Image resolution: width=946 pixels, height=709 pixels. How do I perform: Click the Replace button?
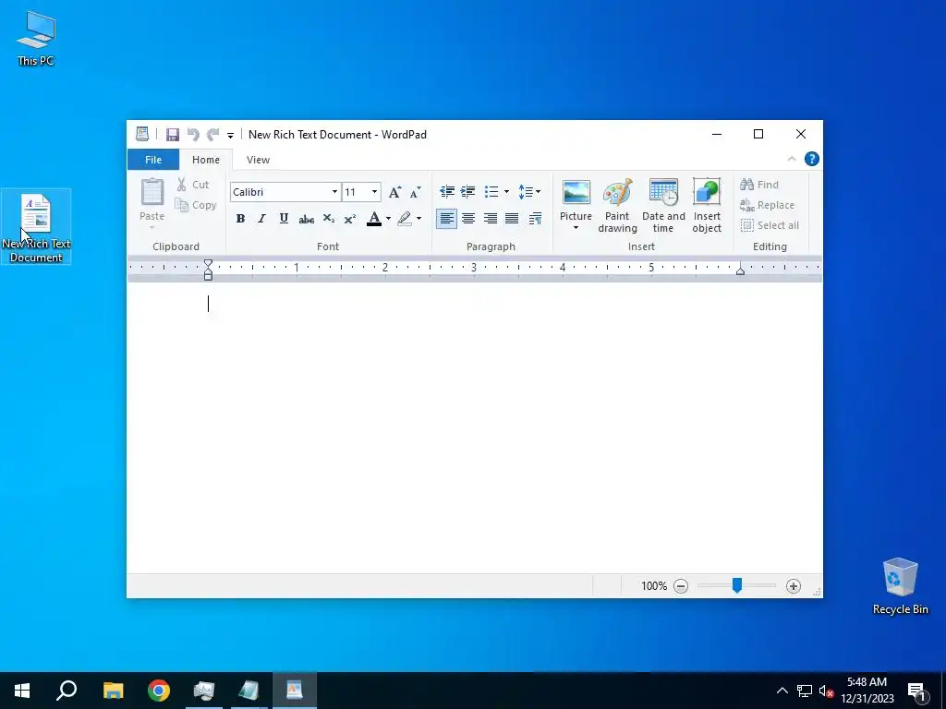click(768, 205)
